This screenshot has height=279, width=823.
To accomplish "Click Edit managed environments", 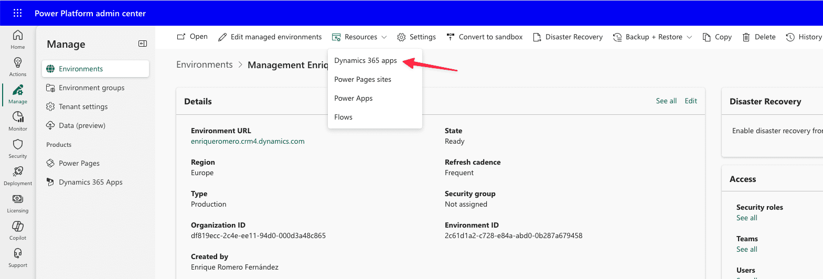I will pos(270,37).
